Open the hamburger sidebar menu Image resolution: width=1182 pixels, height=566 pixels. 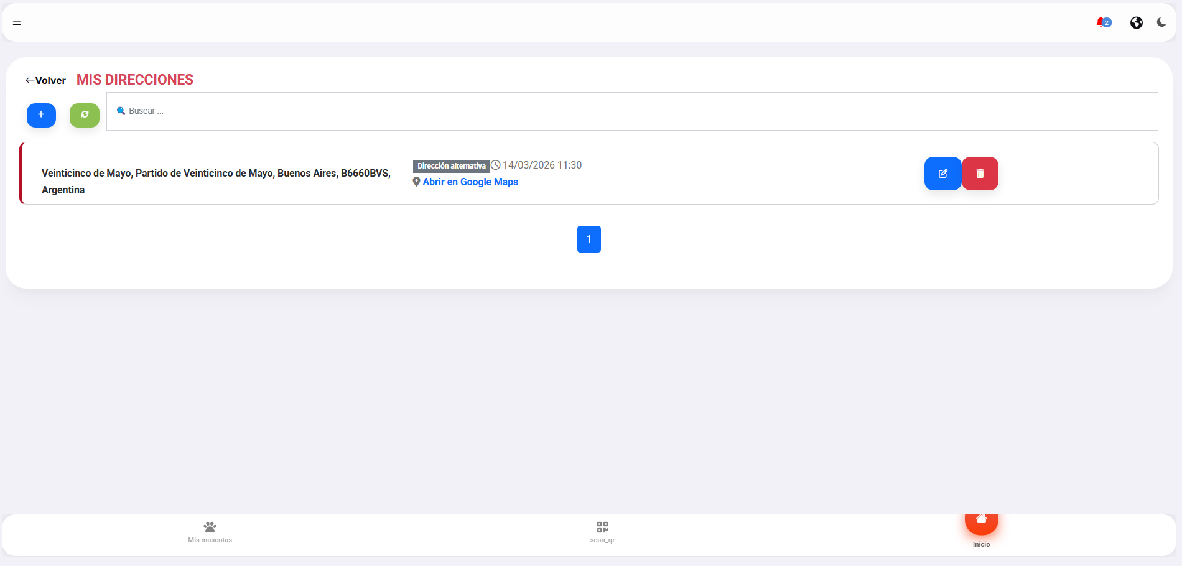(x=17, y=22)
